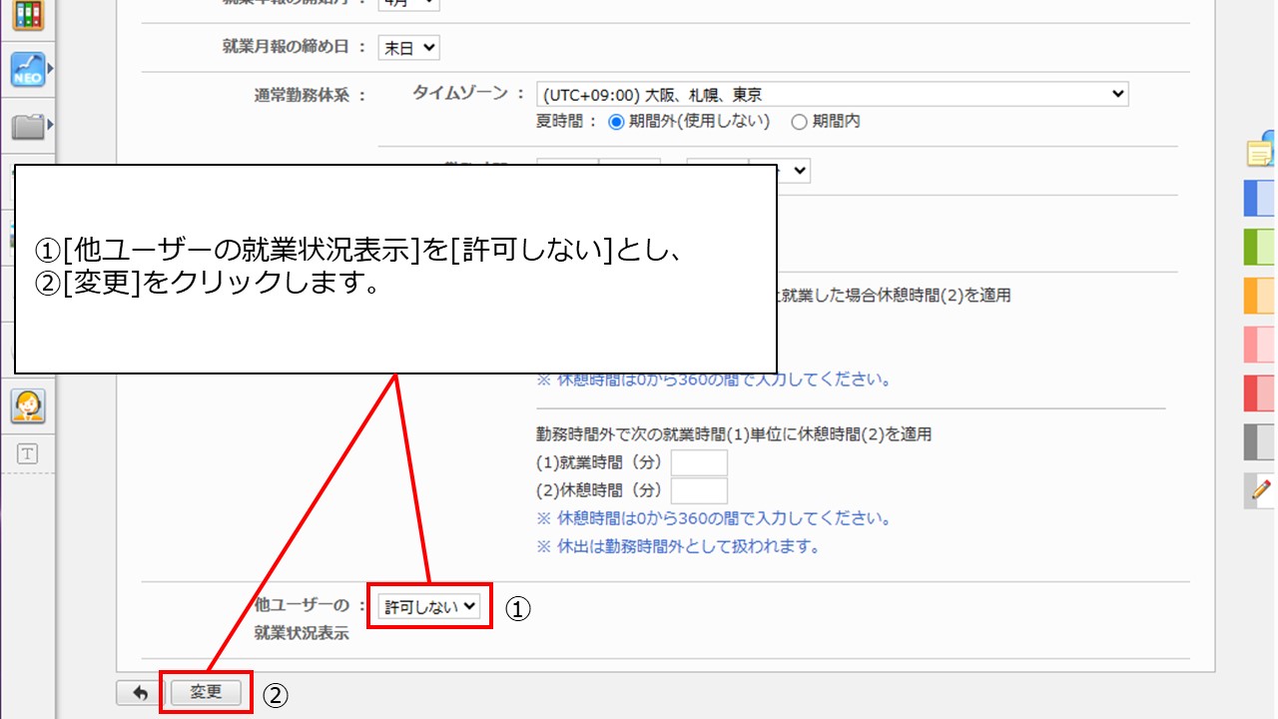Pick the gray sticky note color
1278x719 pixels.
[1260, 441]
